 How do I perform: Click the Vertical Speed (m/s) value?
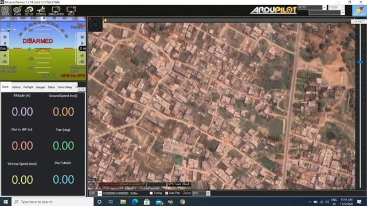point(22,180)
